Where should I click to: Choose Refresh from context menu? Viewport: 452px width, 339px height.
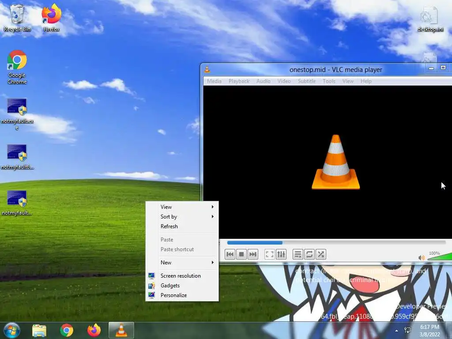[x=182, y=226]
